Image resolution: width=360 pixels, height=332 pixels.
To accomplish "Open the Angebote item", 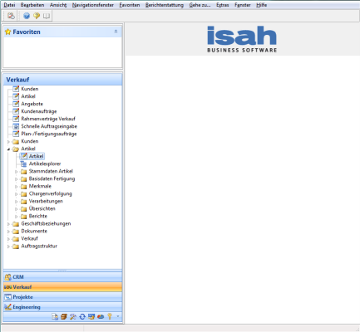I will pos(32,104).
